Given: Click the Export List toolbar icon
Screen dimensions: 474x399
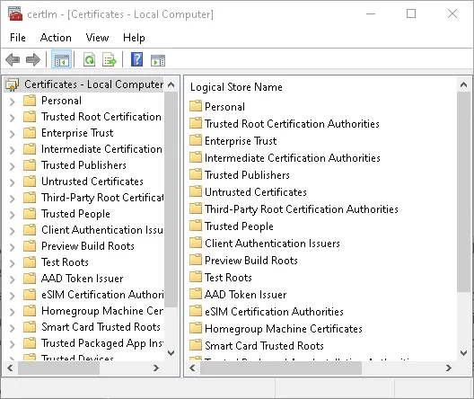Looking at the screenshot, I should pos(110,59).
